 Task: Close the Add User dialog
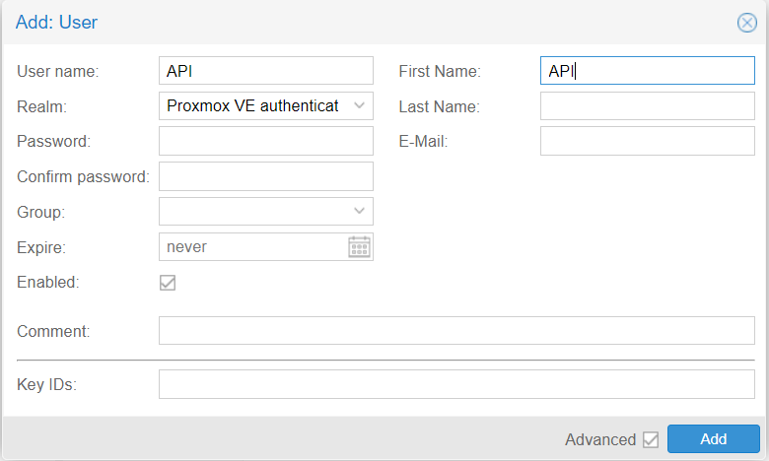tap(747, 23)
